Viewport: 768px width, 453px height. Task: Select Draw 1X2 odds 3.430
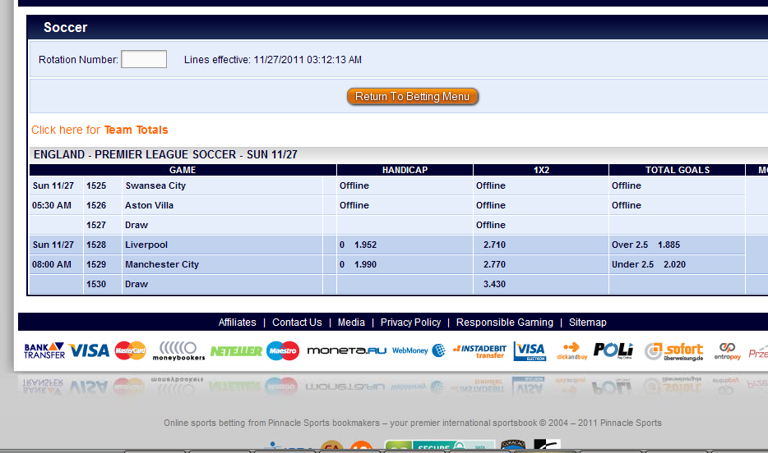click(x=494, y=284)
